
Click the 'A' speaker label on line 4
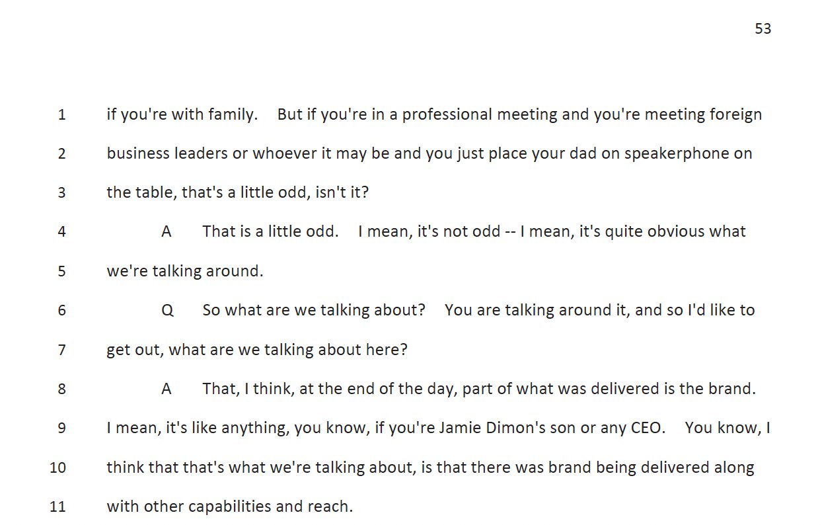(x=167, y=232)
